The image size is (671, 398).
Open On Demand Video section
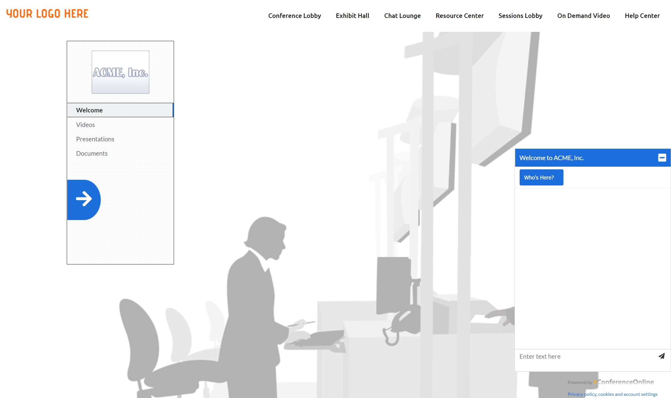coord(583,16)
